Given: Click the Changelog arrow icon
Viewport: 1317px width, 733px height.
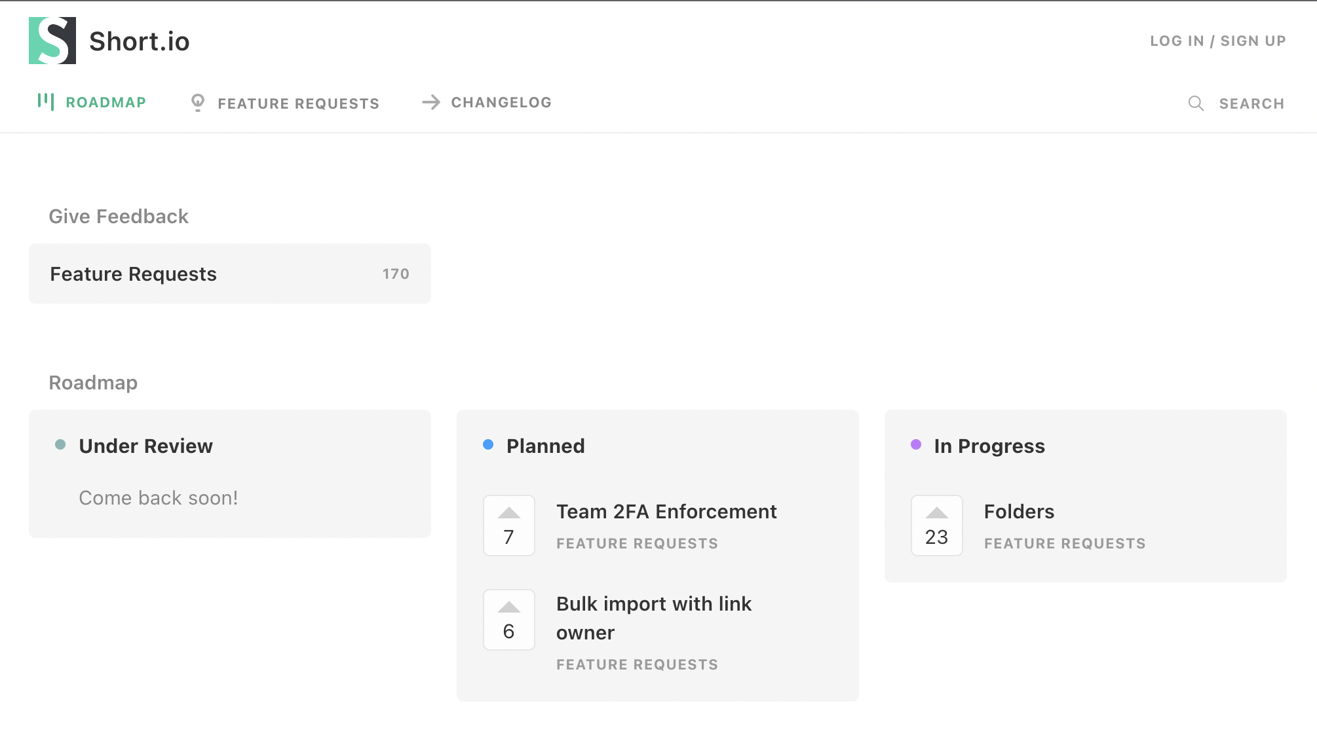Looking at the screenshot, I should click(430, 102).
